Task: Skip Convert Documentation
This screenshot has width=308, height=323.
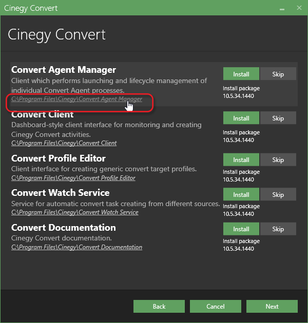Action: click(x=278, y=229)
